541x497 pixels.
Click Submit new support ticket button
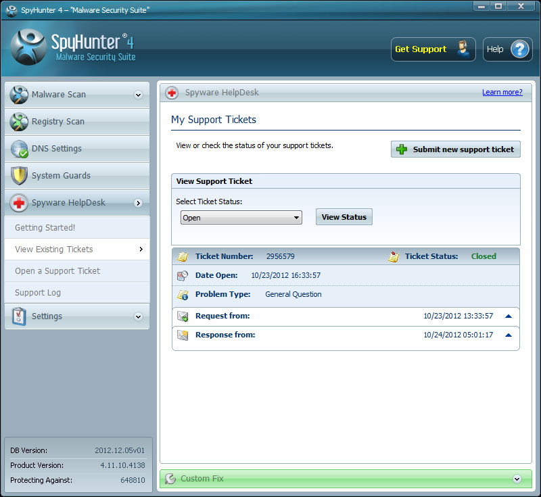pyautogui.click(x=456, y=149)
